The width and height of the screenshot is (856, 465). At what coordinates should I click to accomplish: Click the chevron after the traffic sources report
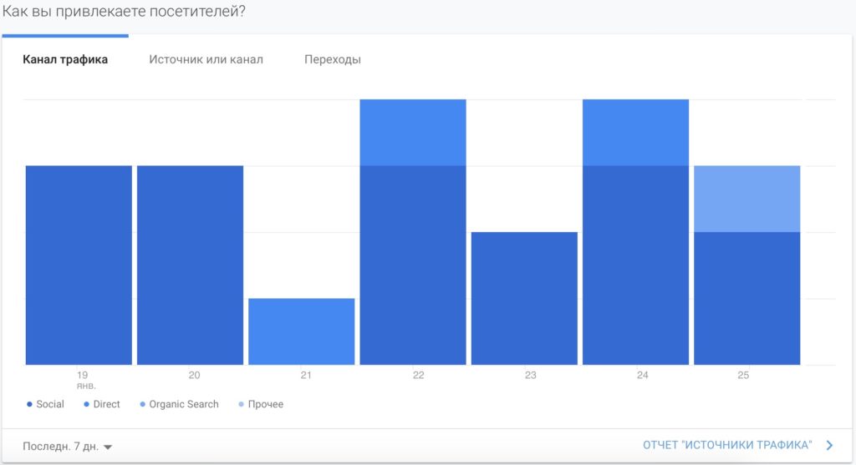pos(829,446)
